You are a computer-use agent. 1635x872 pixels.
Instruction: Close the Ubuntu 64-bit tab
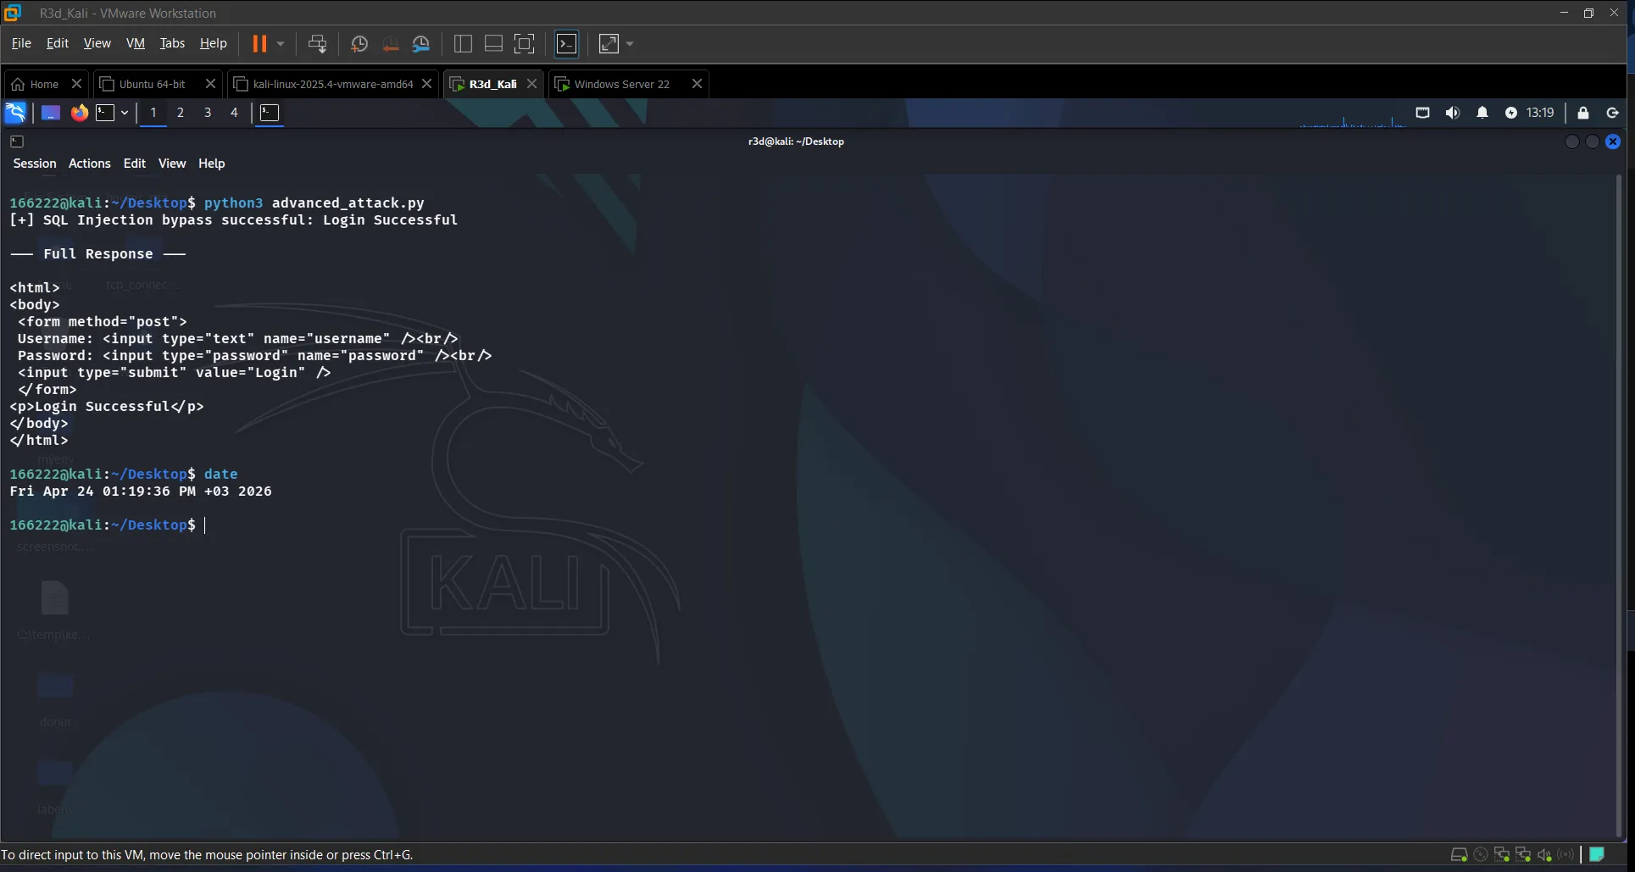click(210, 84)
